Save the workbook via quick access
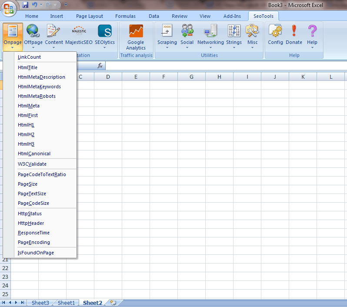The image size is (347, 307). click(x=26, y=4)
